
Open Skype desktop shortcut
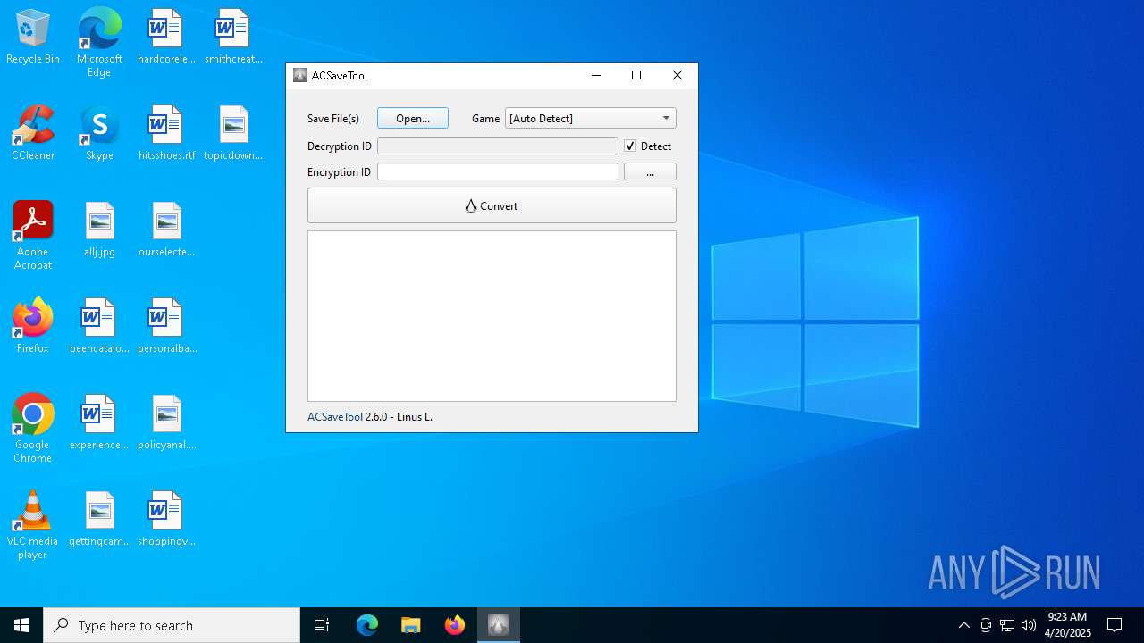(99, 133)
